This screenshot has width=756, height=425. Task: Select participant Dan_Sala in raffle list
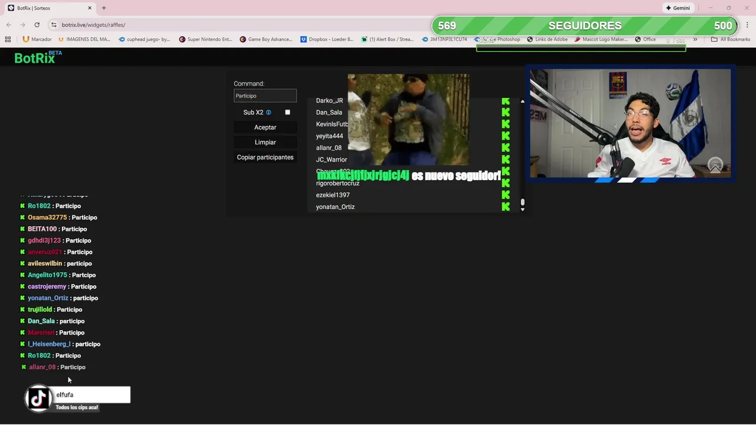pos(329,112)
